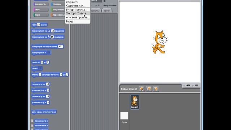The height and width of the screenshot is (130, 231).
Task: Click value field in 'изменить x на' block
Action: click(x=48, y=84)
